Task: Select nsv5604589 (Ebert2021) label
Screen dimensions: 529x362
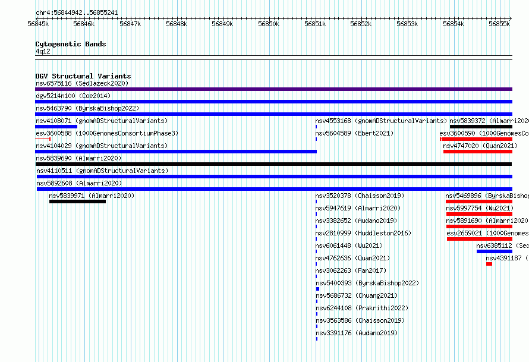Action: point(354,133)
